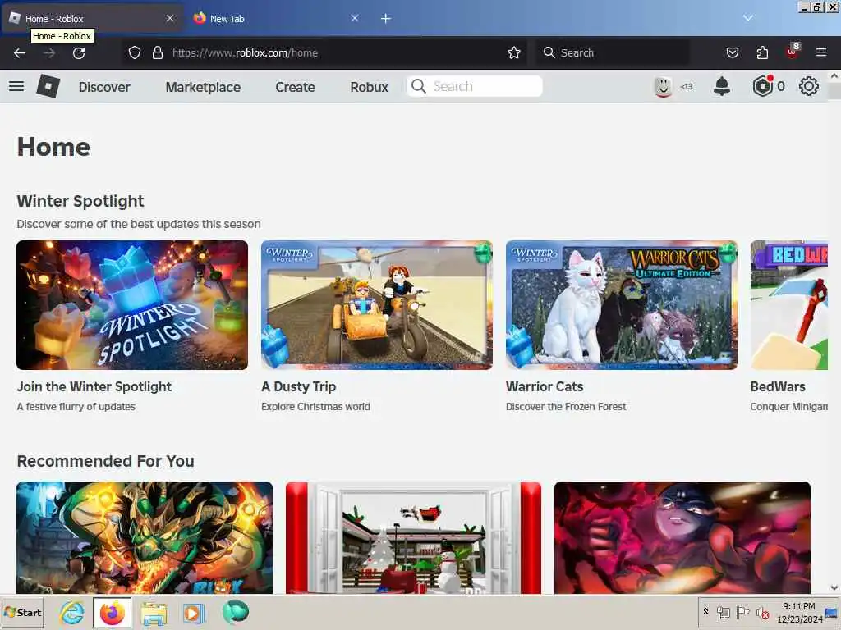Image resolution: width=841 pixels, height=630 pixels.
Task: Click the Recommended For You heading
Action: tap(106, 461)
